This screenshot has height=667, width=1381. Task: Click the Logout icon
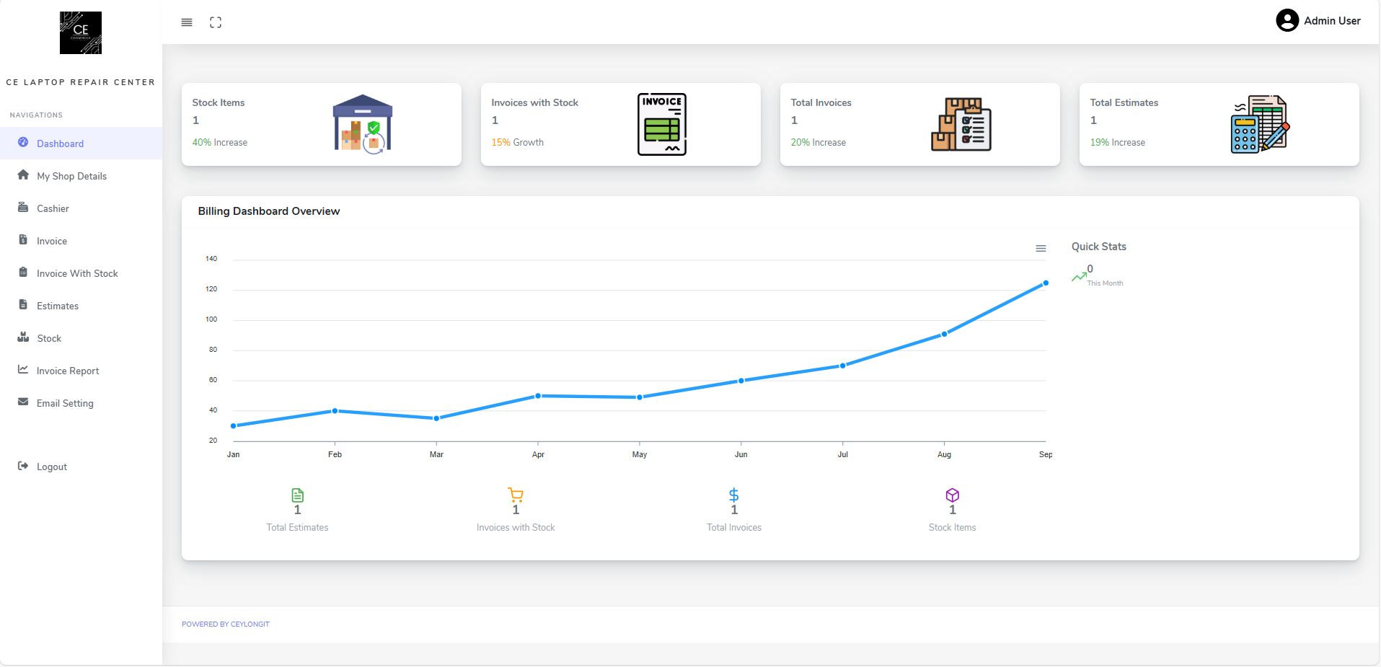[x=22, y=466]
